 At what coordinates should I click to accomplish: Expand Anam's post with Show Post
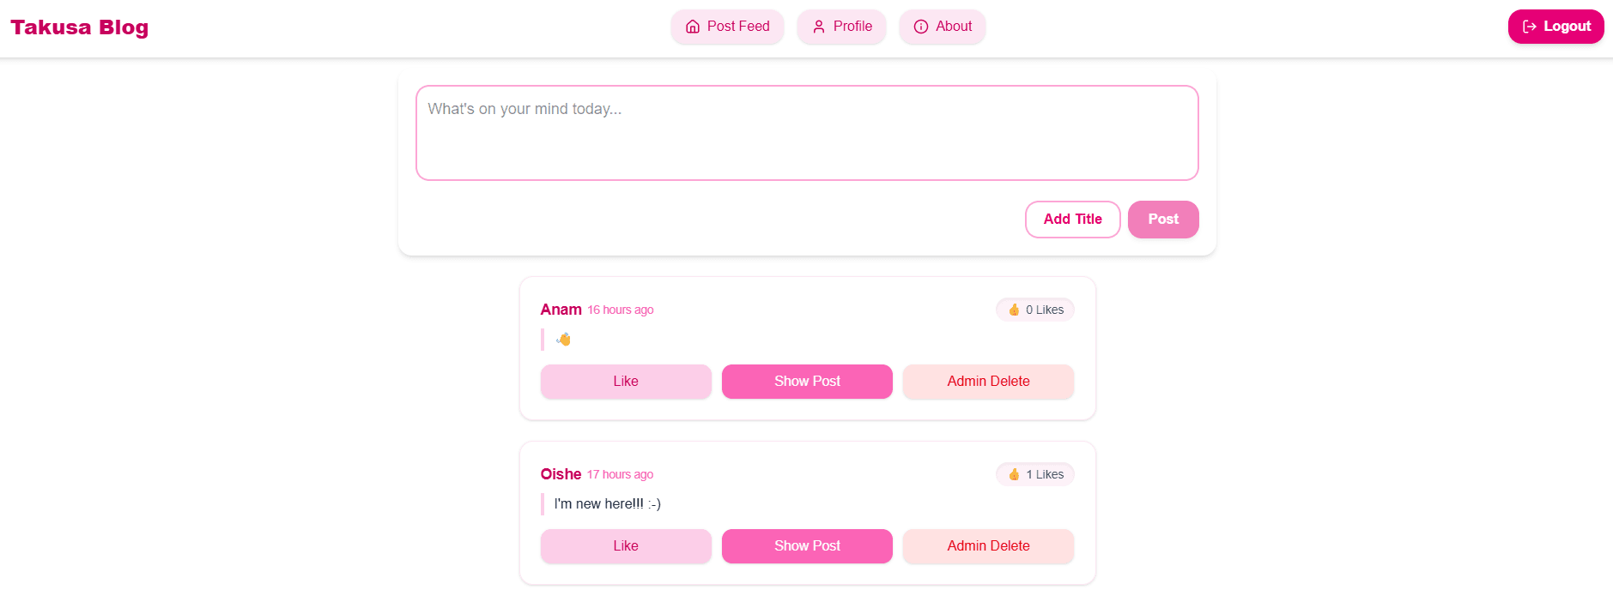pyautogui.click(x=807, y=382)
